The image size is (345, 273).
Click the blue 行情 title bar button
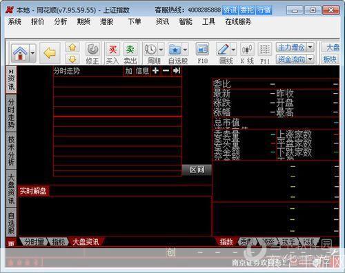[x=264, y=10]
